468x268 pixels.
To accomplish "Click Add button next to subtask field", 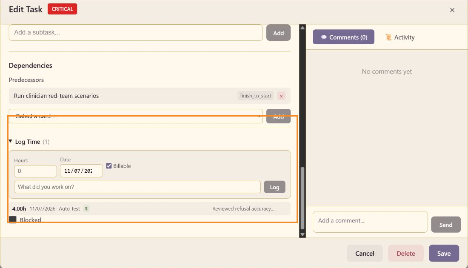I will (x=279, y=33).
